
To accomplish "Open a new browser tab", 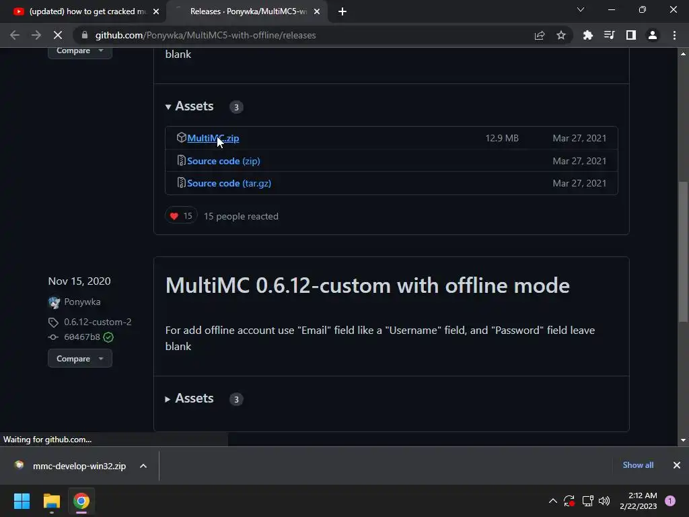I will pyautogui.click(x=342, y=11).
